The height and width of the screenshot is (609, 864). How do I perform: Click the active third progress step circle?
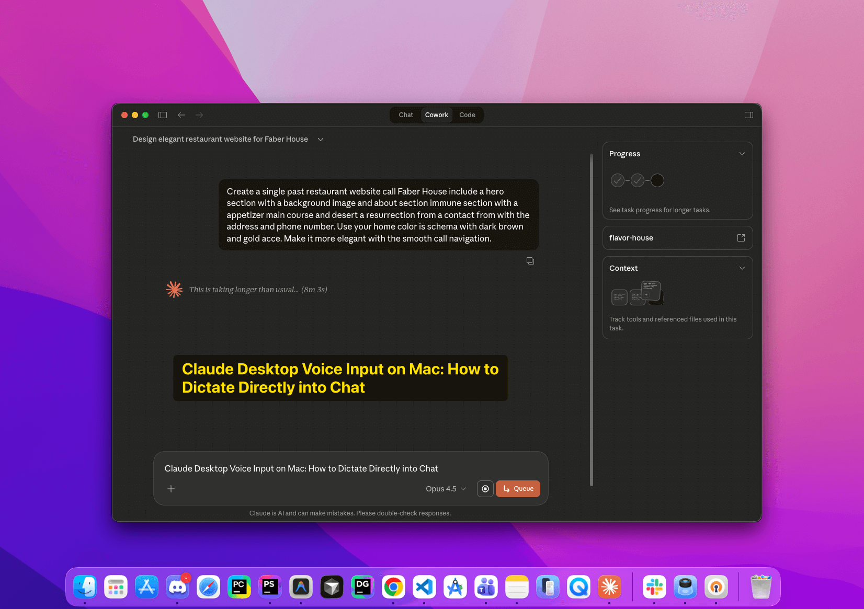coord(657,180)
